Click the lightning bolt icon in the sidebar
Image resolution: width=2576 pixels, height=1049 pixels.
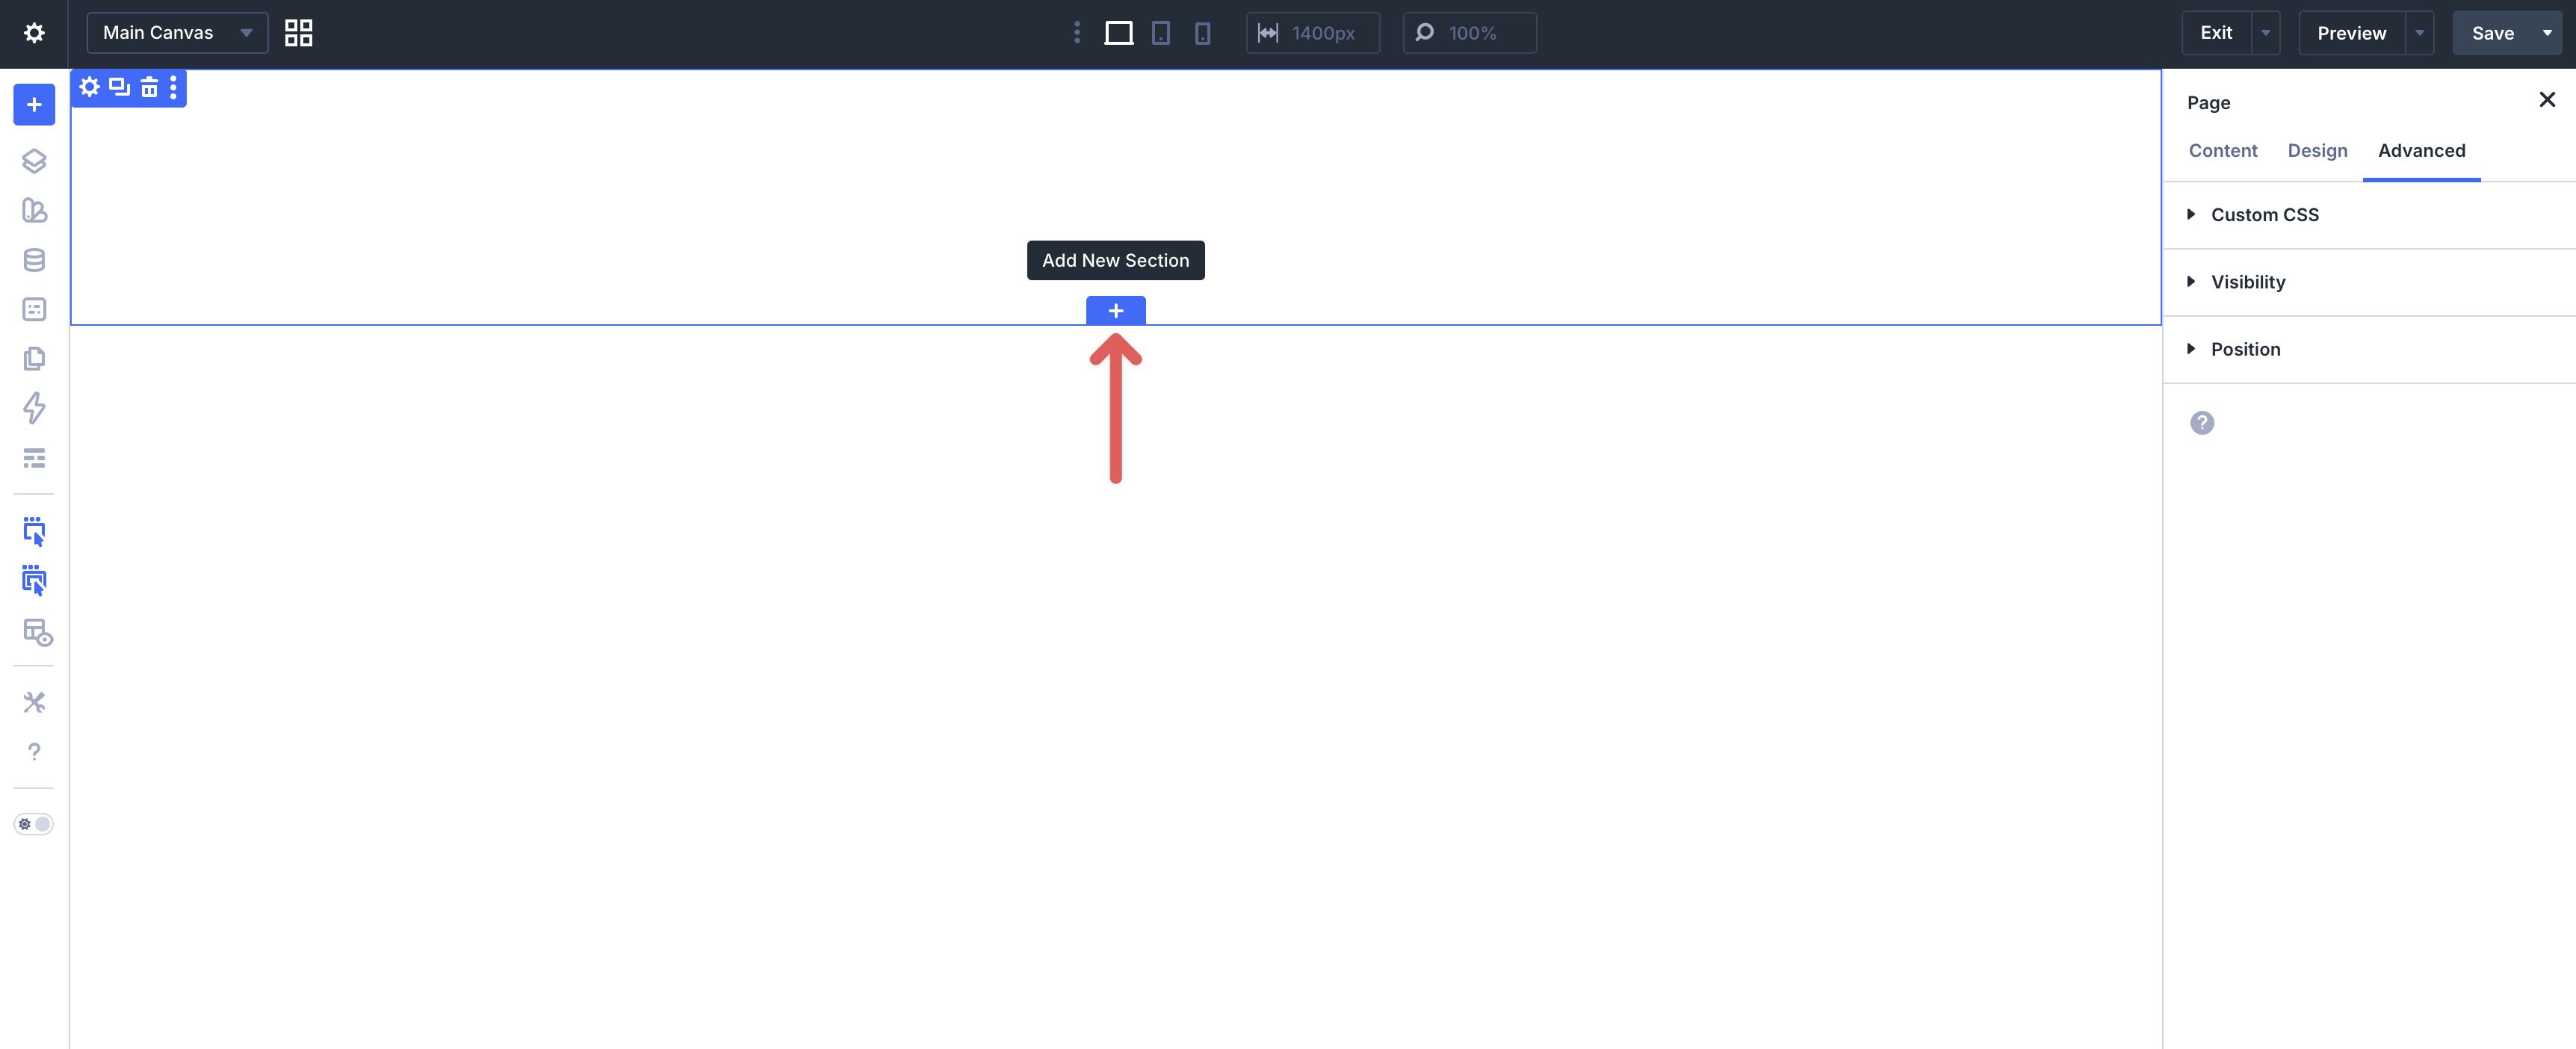[34, 409]
